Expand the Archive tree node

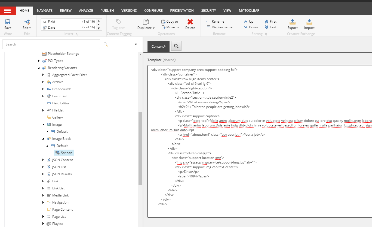click(43, 82)
